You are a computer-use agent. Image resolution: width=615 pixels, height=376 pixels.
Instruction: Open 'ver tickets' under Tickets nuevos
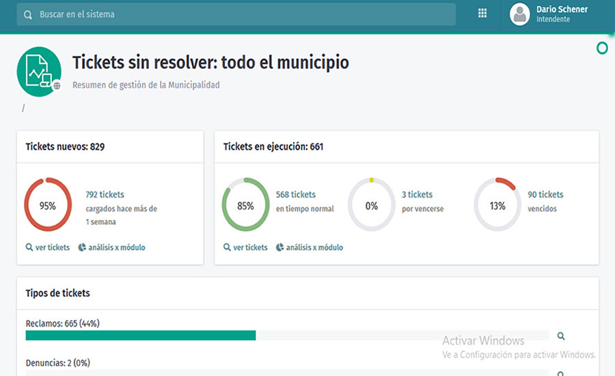48,247
